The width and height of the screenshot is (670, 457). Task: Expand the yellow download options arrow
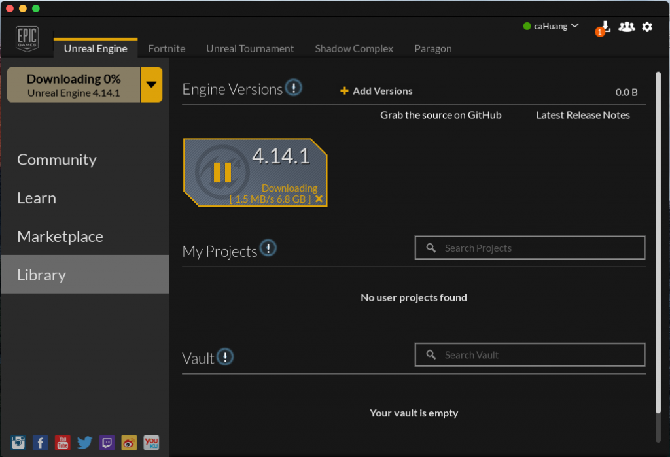click(151, 84)
